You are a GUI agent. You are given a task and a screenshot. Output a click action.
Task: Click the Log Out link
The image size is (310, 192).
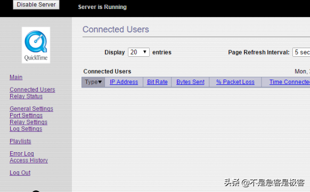click(x=20, y=173)
